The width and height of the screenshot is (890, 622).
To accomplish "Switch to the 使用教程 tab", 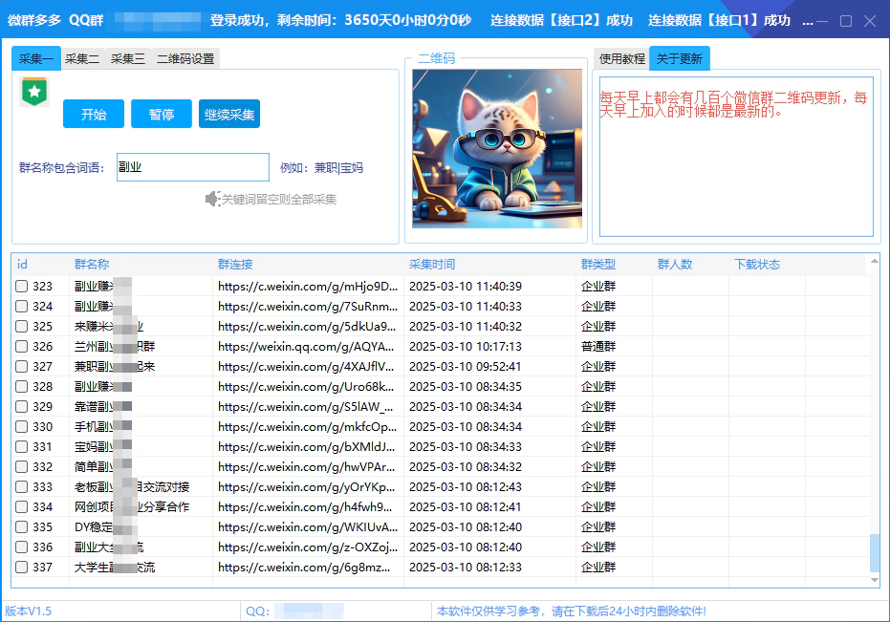I will tap(621, 59).
